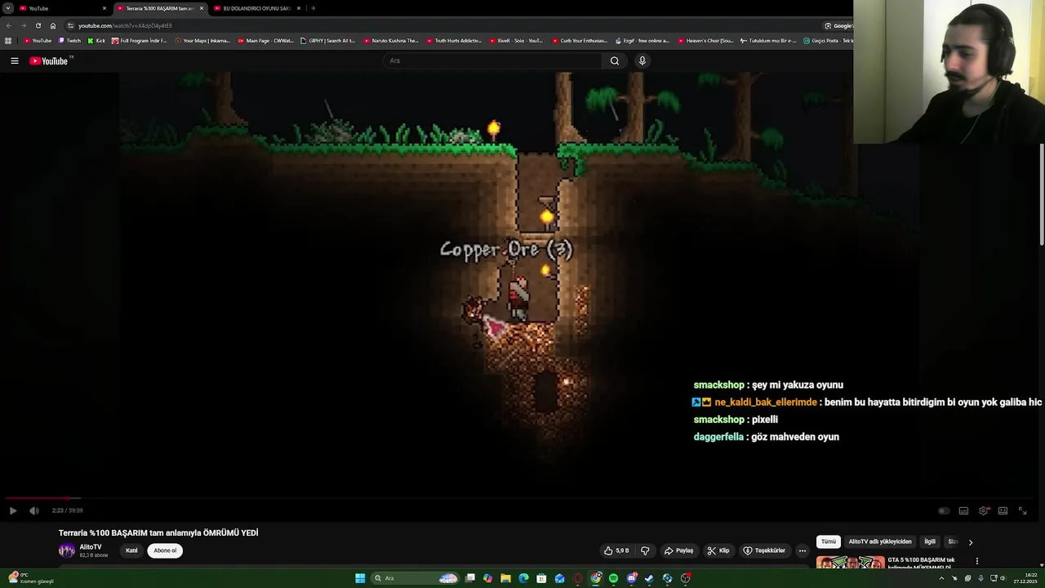Click the browser home icon
Viewport: 1045px width, 588px height.
53,25
